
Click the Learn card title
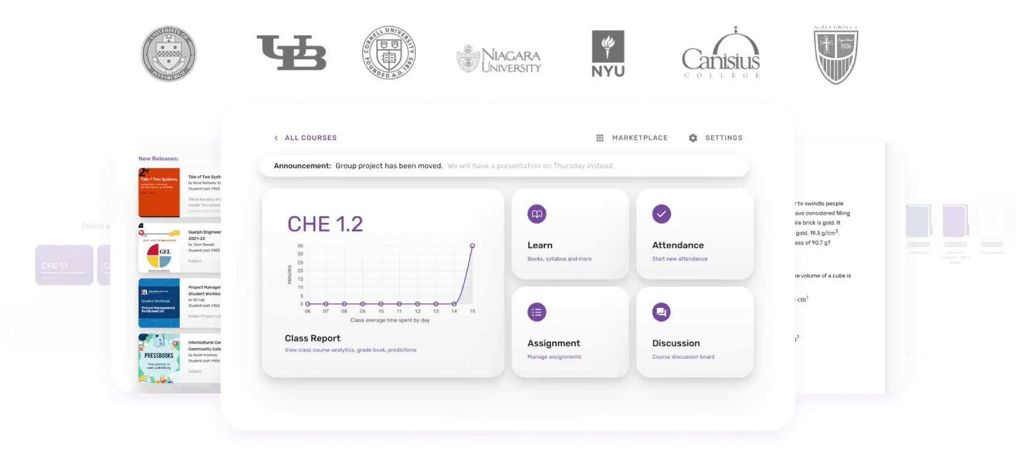540,245
